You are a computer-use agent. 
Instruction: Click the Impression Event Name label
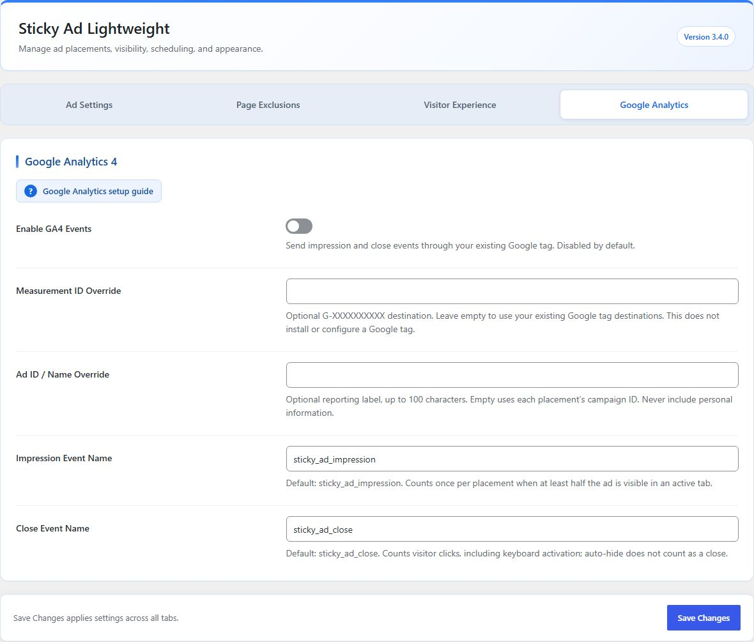[x=64, y=458]
